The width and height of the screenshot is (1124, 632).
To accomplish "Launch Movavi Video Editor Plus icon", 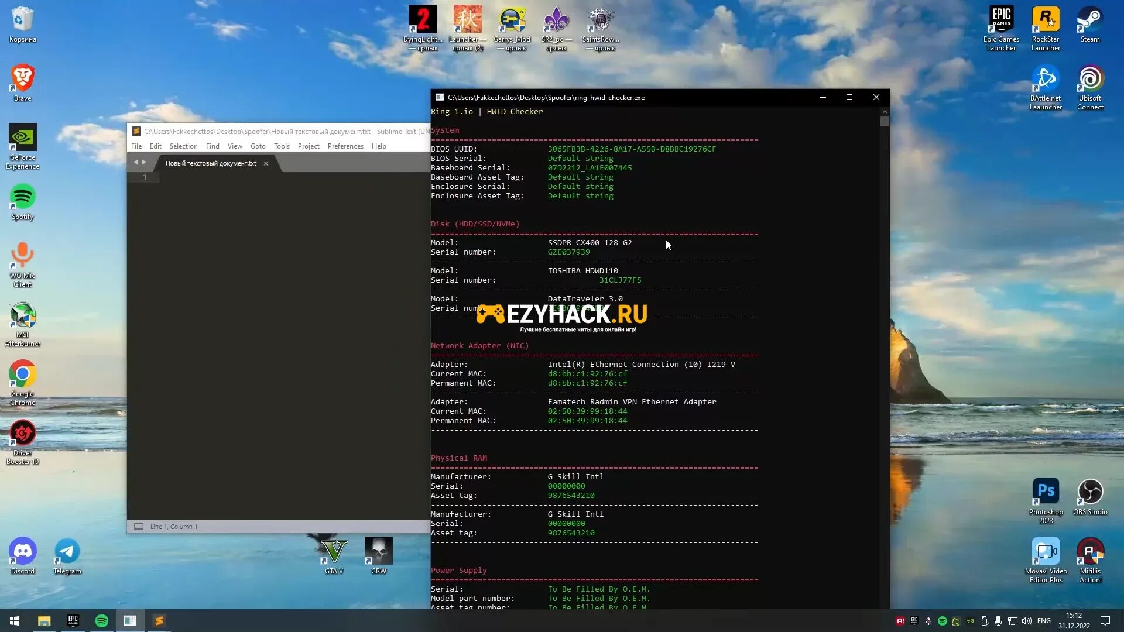I will (x=1046, y=561).
